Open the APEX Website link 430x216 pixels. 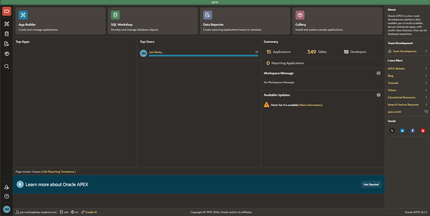click(396, 69)
